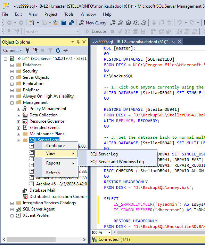Click the Object Explorer horizontal scrollbar thumb

[x=31, y=239]
